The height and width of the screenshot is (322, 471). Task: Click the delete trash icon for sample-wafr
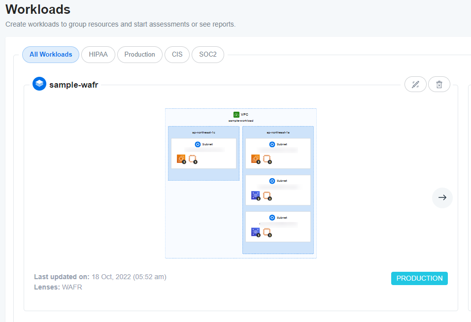[x=439, y=84]
